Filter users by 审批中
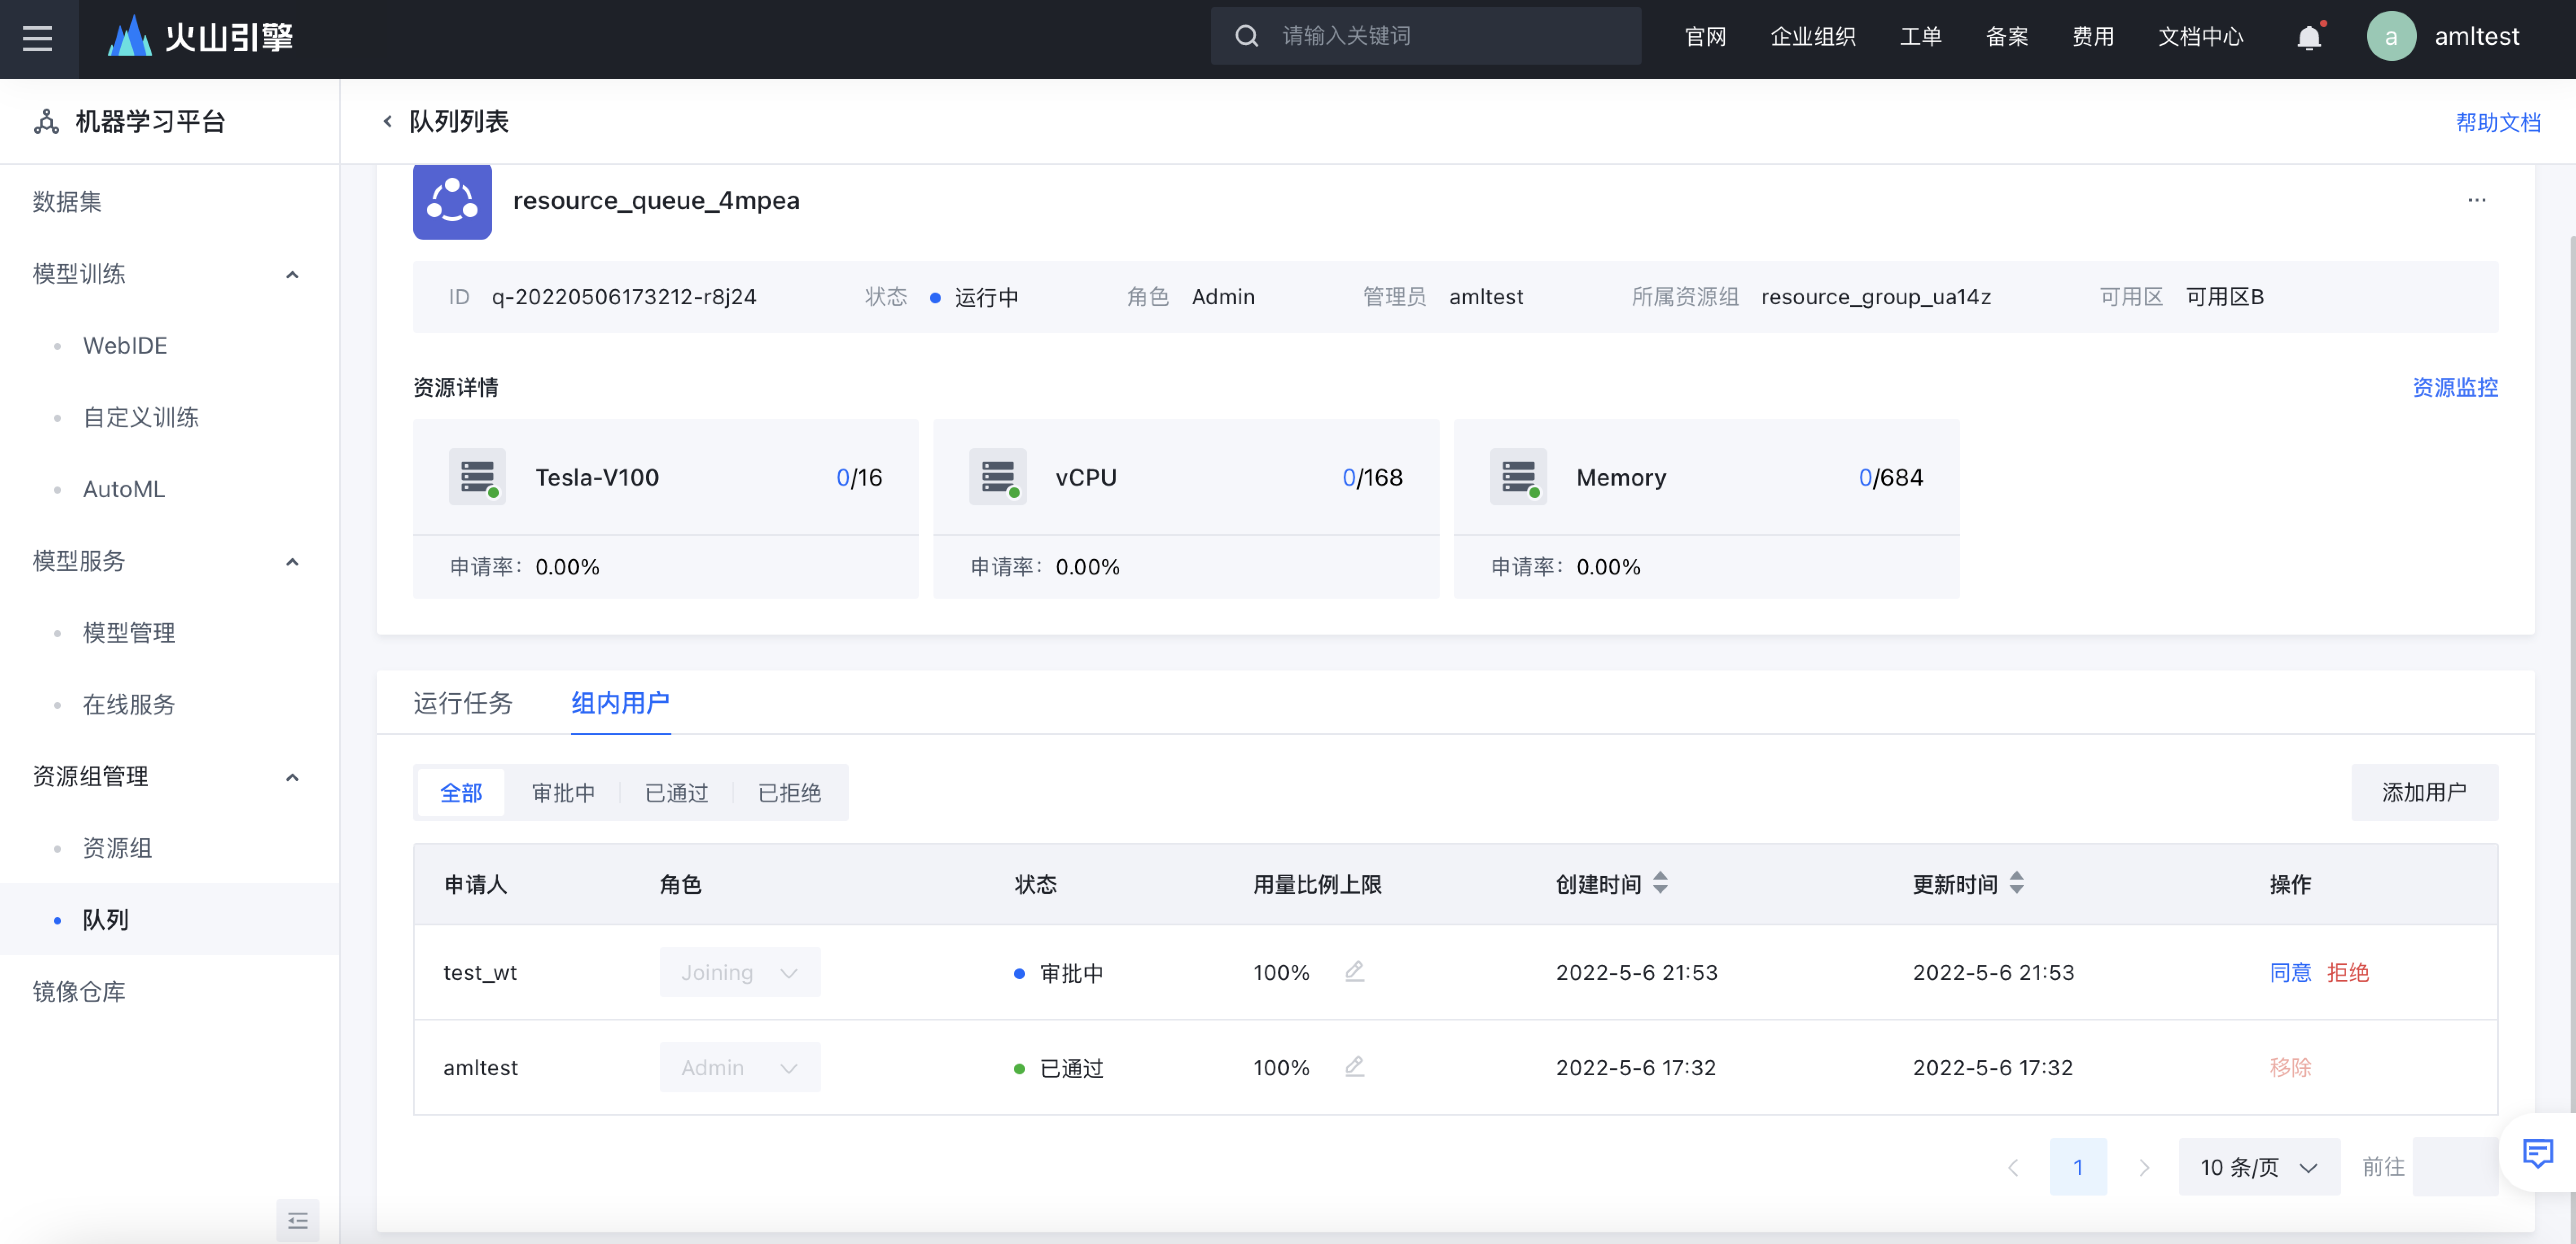This screenshot has height=1244, width=2576. 564,793
